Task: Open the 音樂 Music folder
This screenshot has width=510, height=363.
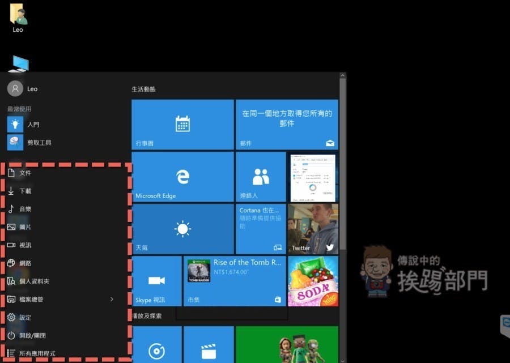Action: coord(19,209)
